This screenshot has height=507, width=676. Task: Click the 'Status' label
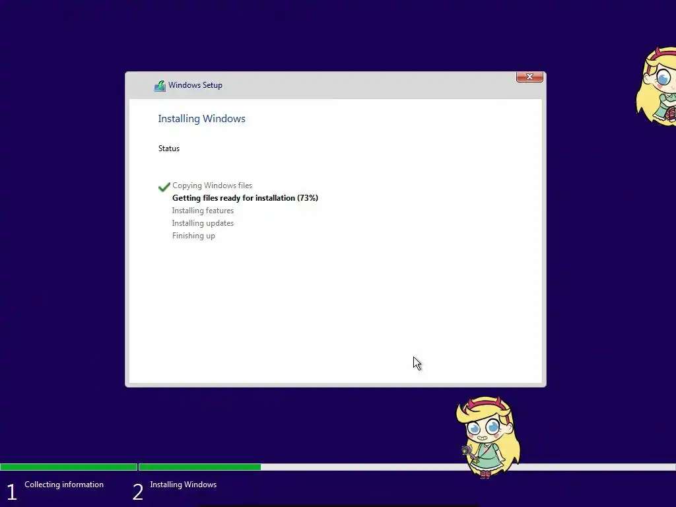169,149
